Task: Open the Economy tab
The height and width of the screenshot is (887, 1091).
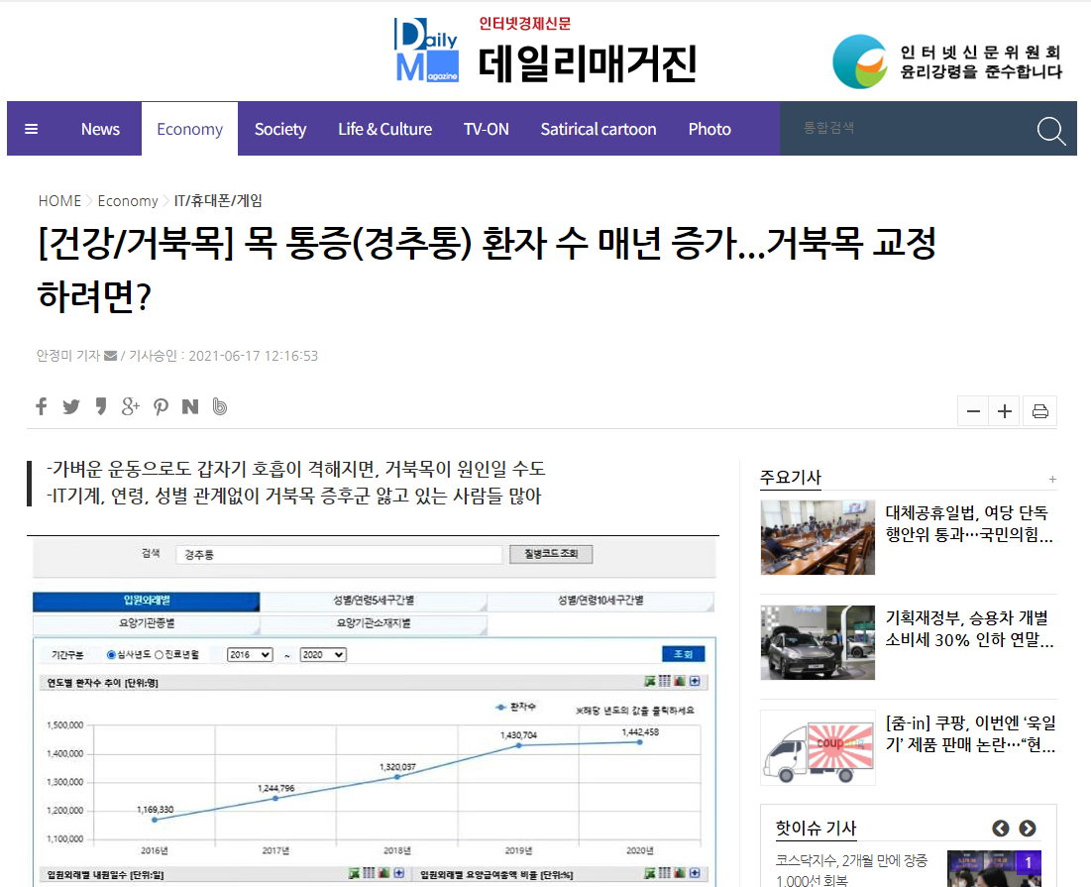Action: tap(190, 129)
